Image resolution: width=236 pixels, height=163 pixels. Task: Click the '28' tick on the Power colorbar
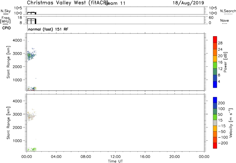click(x=220, y=43)
